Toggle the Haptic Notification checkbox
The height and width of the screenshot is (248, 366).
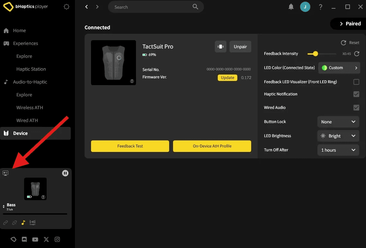tap(356, 94)
